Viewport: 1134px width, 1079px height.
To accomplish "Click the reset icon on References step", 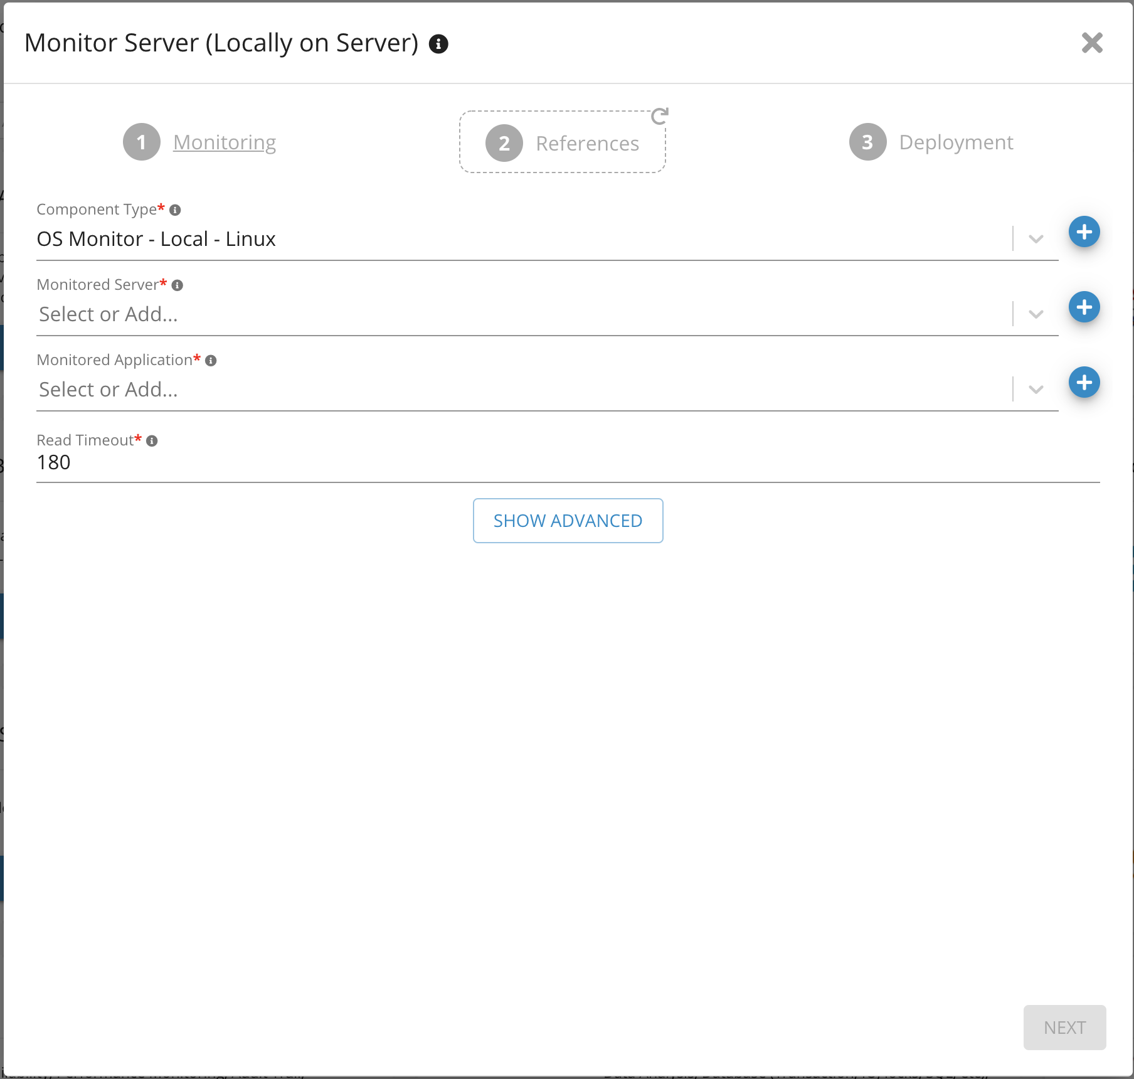I will coord(659,116).
